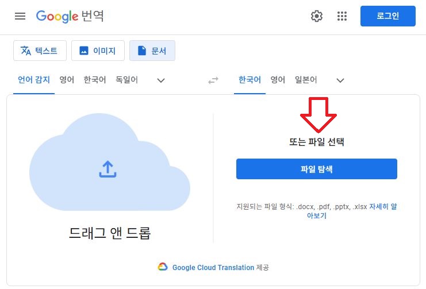Switch to 이미지 translation mode
426x289 pixels.
pyautogui.click(x=98, y=51)
